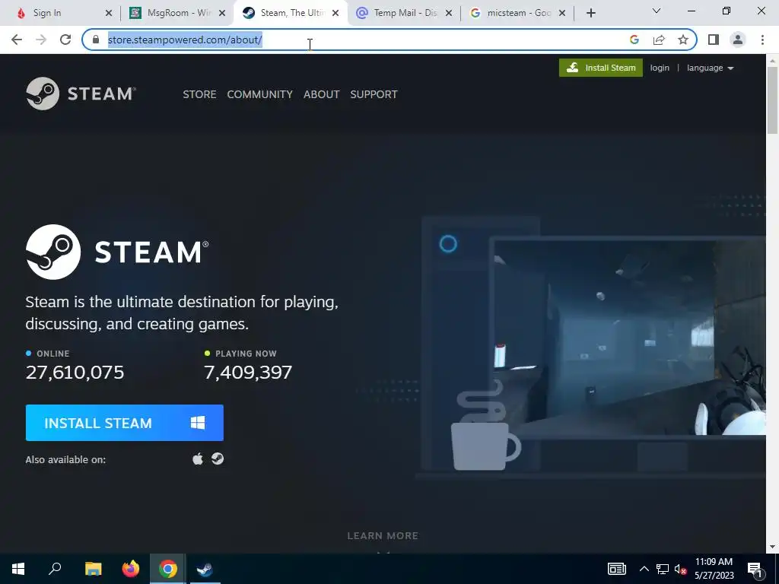Click the network status tray icon
This screenshot has width=779, height=584.
pos(663,569)
